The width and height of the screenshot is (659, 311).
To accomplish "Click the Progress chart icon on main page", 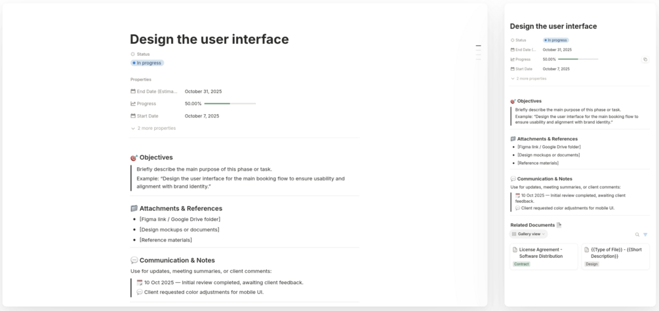I will coord(133,104).
